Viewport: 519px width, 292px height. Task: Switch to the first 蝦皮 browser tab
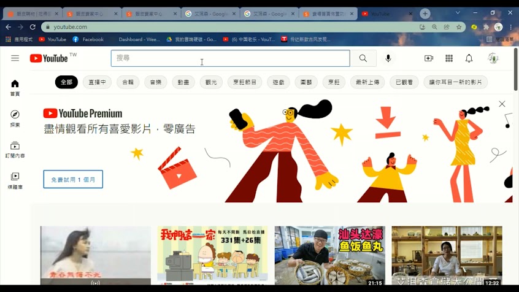(33, 14)
